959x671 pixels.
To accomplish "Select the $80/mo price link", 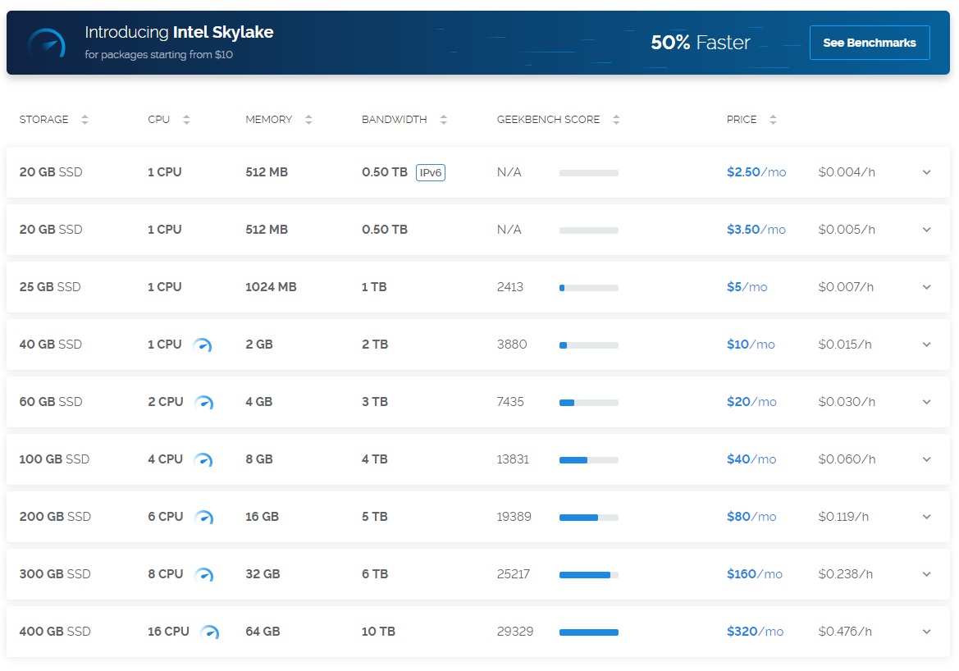I will point(751,518).
